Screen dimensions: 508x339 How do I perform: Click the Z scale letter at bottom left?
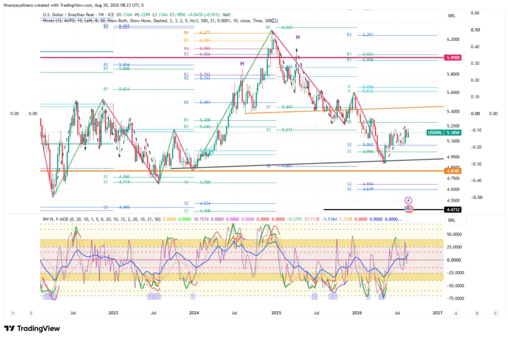31,313
